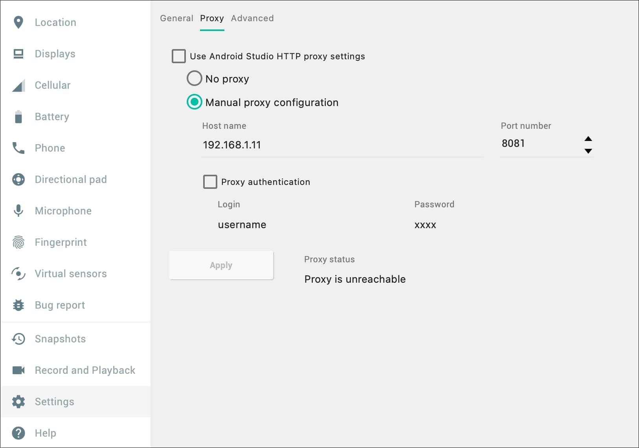Open the Location panel icon
This screenshot has height=448, width=639.
point(18,22)
